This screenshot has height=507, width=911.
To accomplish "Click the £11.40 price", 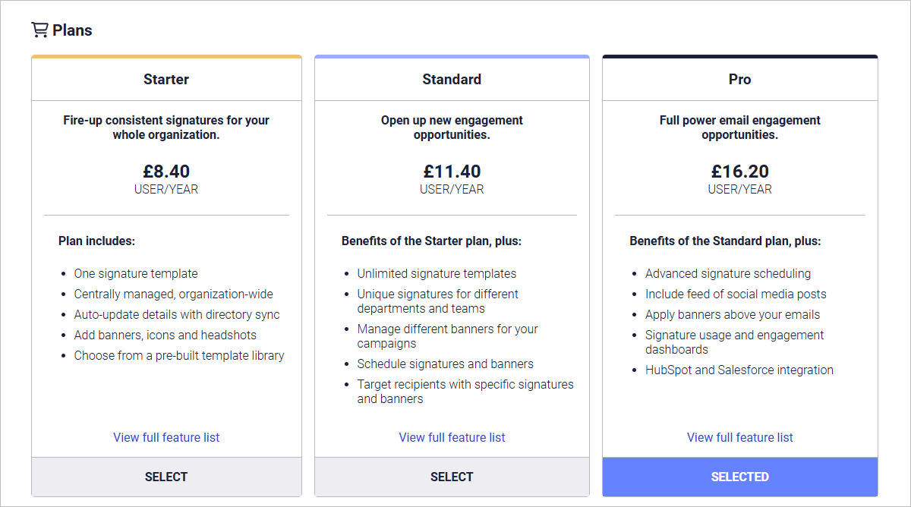I will [452, 172].
